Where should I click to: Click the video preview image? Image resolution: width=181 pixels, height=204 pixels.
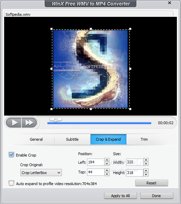[90, 69]
